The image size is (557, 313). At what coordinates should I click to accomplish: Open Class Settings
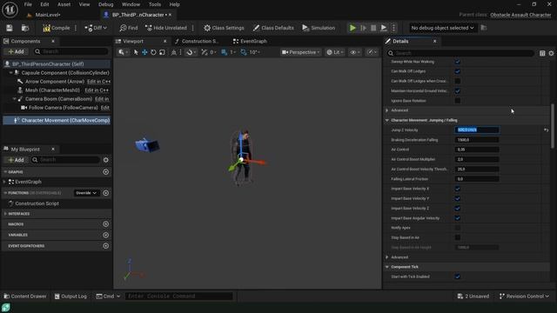tap(224, 28)
